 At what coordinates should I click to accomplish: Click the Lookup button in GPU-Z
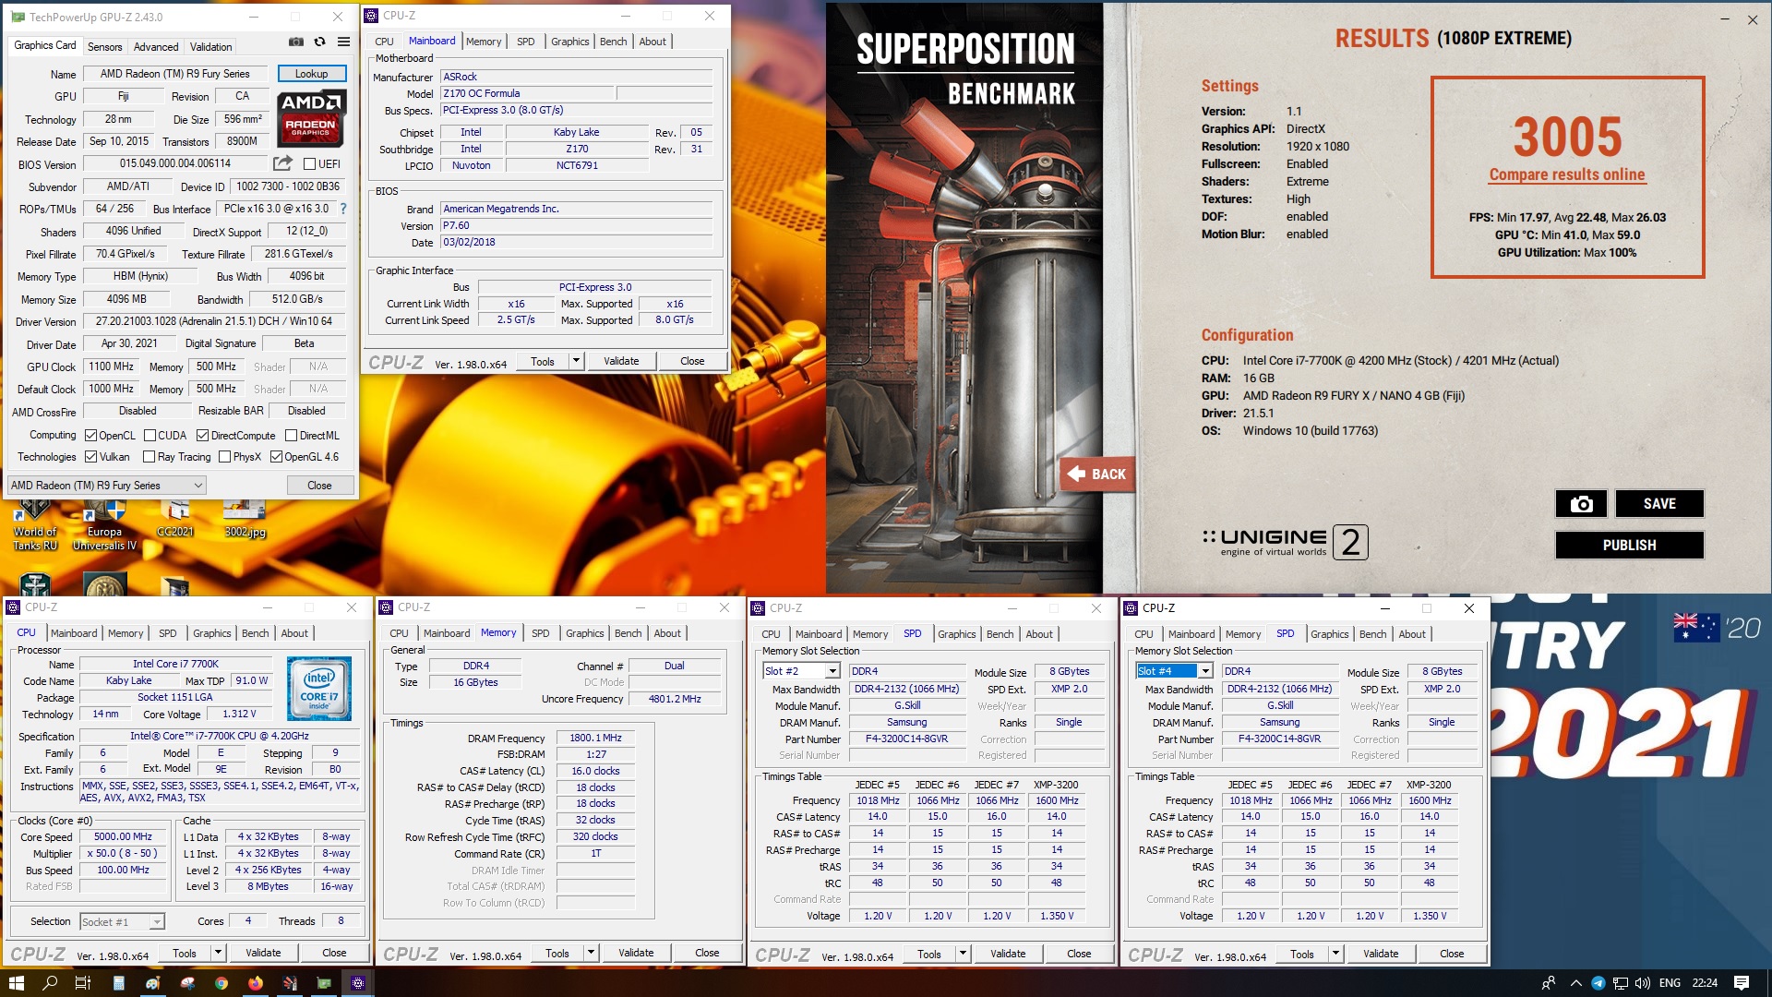click(x=311, y=74)
